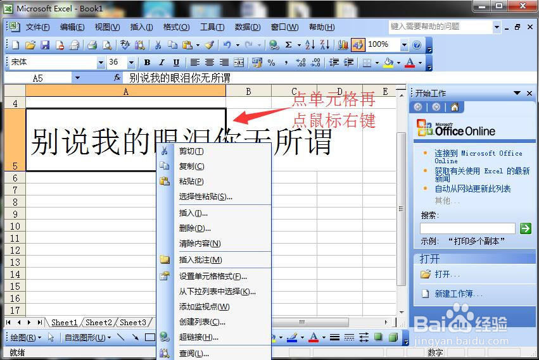This screenshot has height=360, width=539.
Task: Save the workbook with the floppy disk icon
Action: click(45, 45)
